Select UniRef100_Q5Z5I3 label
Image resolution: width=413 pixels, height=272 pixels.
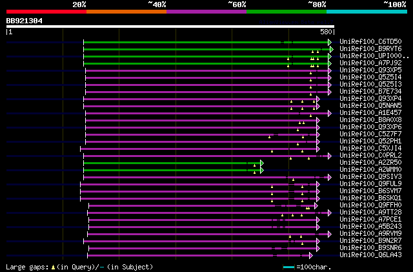[x=370, y=85]
